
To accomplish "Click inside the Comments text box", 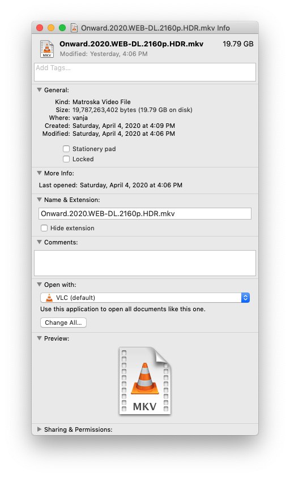I will click(x=145, y=263).
